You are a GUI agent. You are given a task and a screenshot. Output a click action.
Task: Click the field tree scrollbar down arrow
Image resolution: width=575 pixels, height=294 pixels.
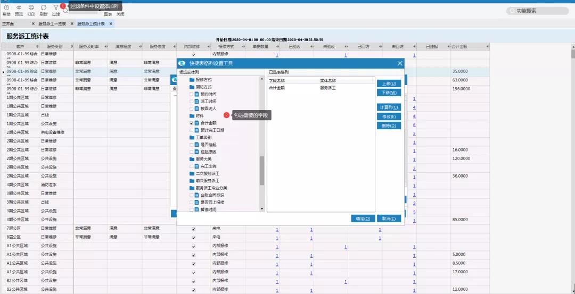pos(262,209)
